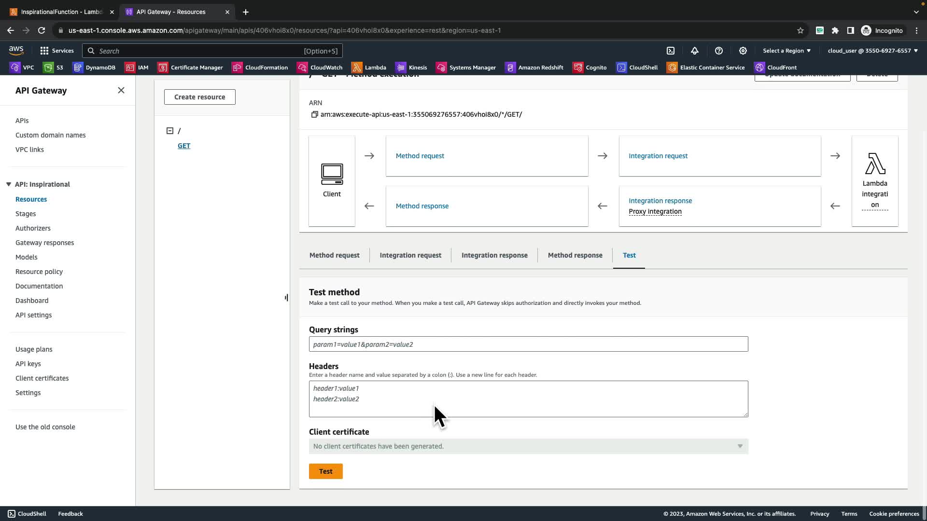
Task: Open the Services grid menu
Action: tap(56, 51)
